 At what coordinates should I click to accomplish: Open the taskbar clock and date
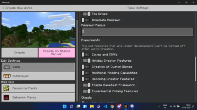[x=186, y=106]
